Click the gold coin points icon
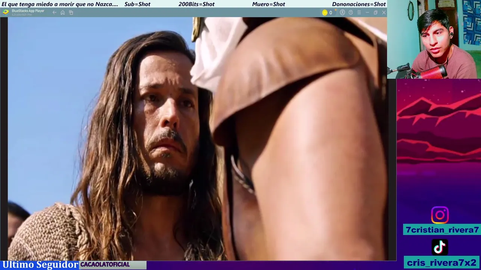The image size is (481, 270). point(325,12)
